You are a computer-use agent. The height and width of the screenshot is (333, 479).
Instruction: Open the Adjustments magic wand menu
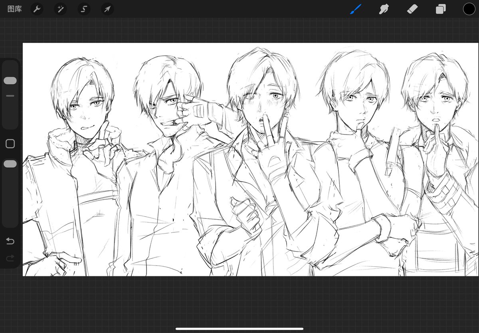(x=60, y=9)
